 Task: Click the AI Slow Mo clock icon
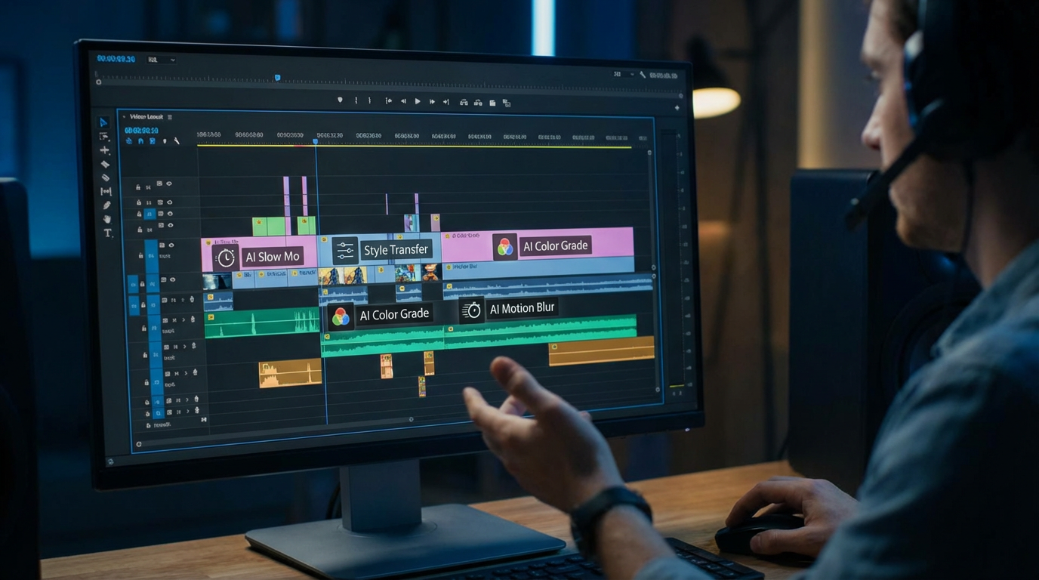pos(227,257)
